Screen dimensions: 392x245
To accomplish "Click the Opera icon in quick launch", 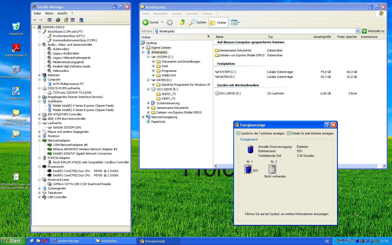I will point(45,241).
